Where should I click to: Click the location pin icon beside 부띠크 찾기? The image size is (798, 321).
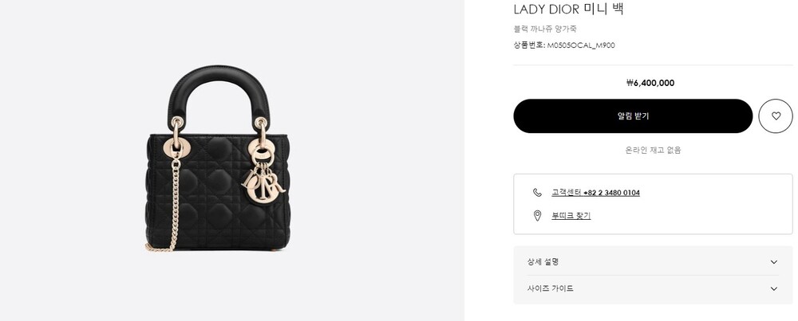point(537,215)
